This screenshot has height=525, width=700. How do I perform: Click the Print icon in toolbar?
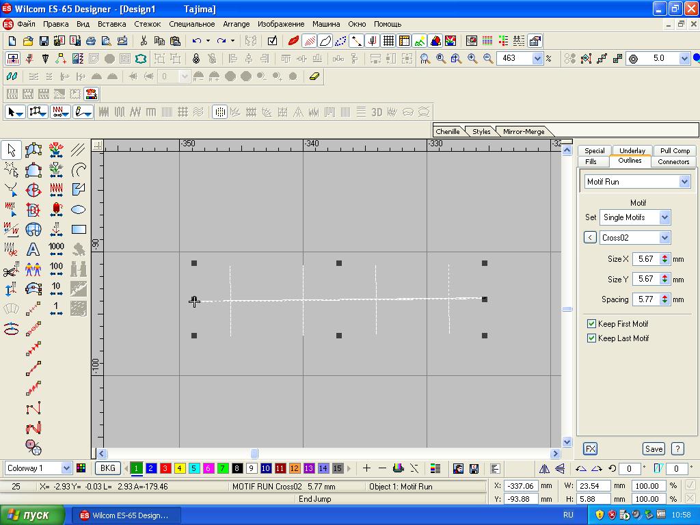coord(90,41)
